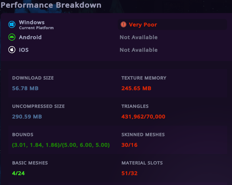The height and width of the screenshot is (185, 232).
Task: Click the green Android platform icon
Action: tap(12, 37)
